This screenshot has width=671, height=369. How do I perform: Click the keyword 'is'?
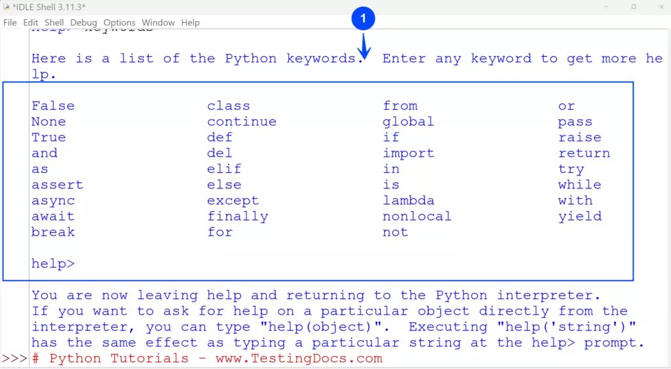click(x=391, y=185)
